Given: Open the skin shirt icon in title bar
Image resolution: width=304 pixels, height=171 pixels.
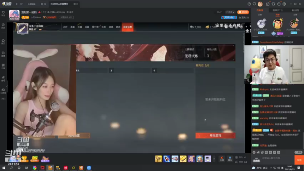Looking at the screenshot, I should [x=273, y=4].
